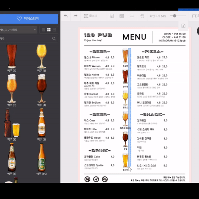This screenshot has height=199, width=199.
Task: Click the 스프라이트 Sprite menu item
Action: (x=94, y=166)
